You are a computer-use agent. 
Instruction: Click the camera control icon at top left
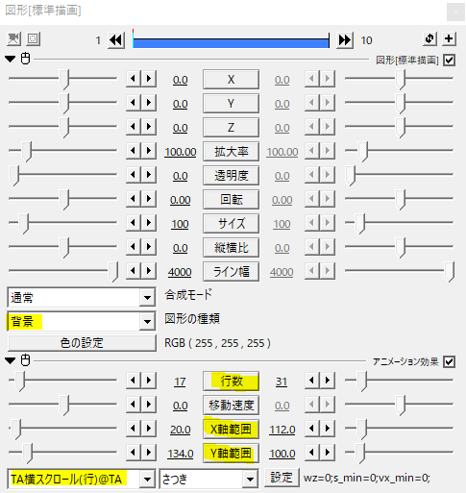[x=13, y=39]
